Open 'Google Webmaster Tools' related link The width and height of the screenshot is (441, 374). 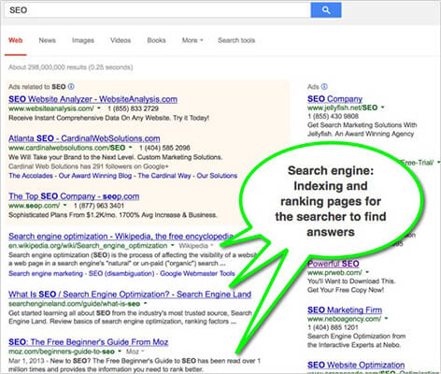197,273
